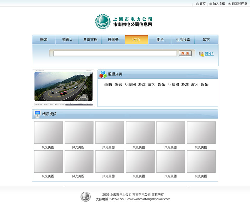Viewport: 250px width, 207px height.
Task: Switch to the 知识人 tab
Action: [67, 40]
